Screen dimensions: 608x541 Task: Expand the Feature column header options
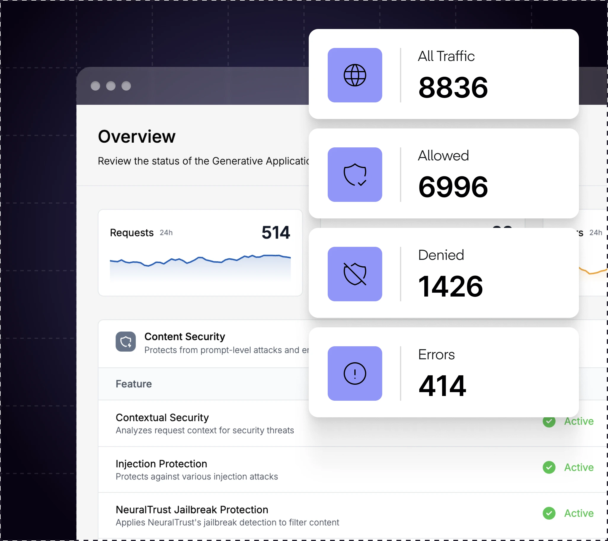coord(133,384)
